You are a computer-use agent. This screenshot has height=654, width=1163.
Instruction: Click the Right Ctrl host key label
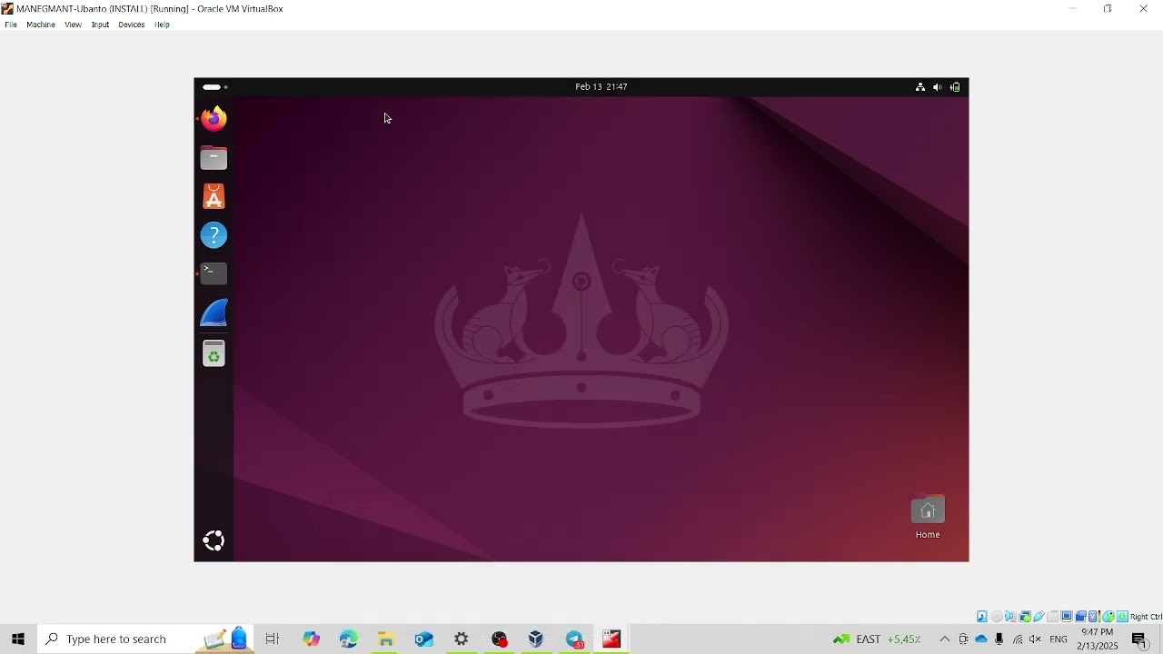[x=1146, y=617]
